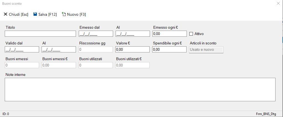Click the Buoni utilizzati € field

point(132,65)
